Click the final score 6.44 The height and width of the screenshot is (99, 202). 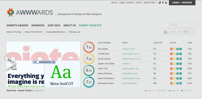(x=190, y=83)
